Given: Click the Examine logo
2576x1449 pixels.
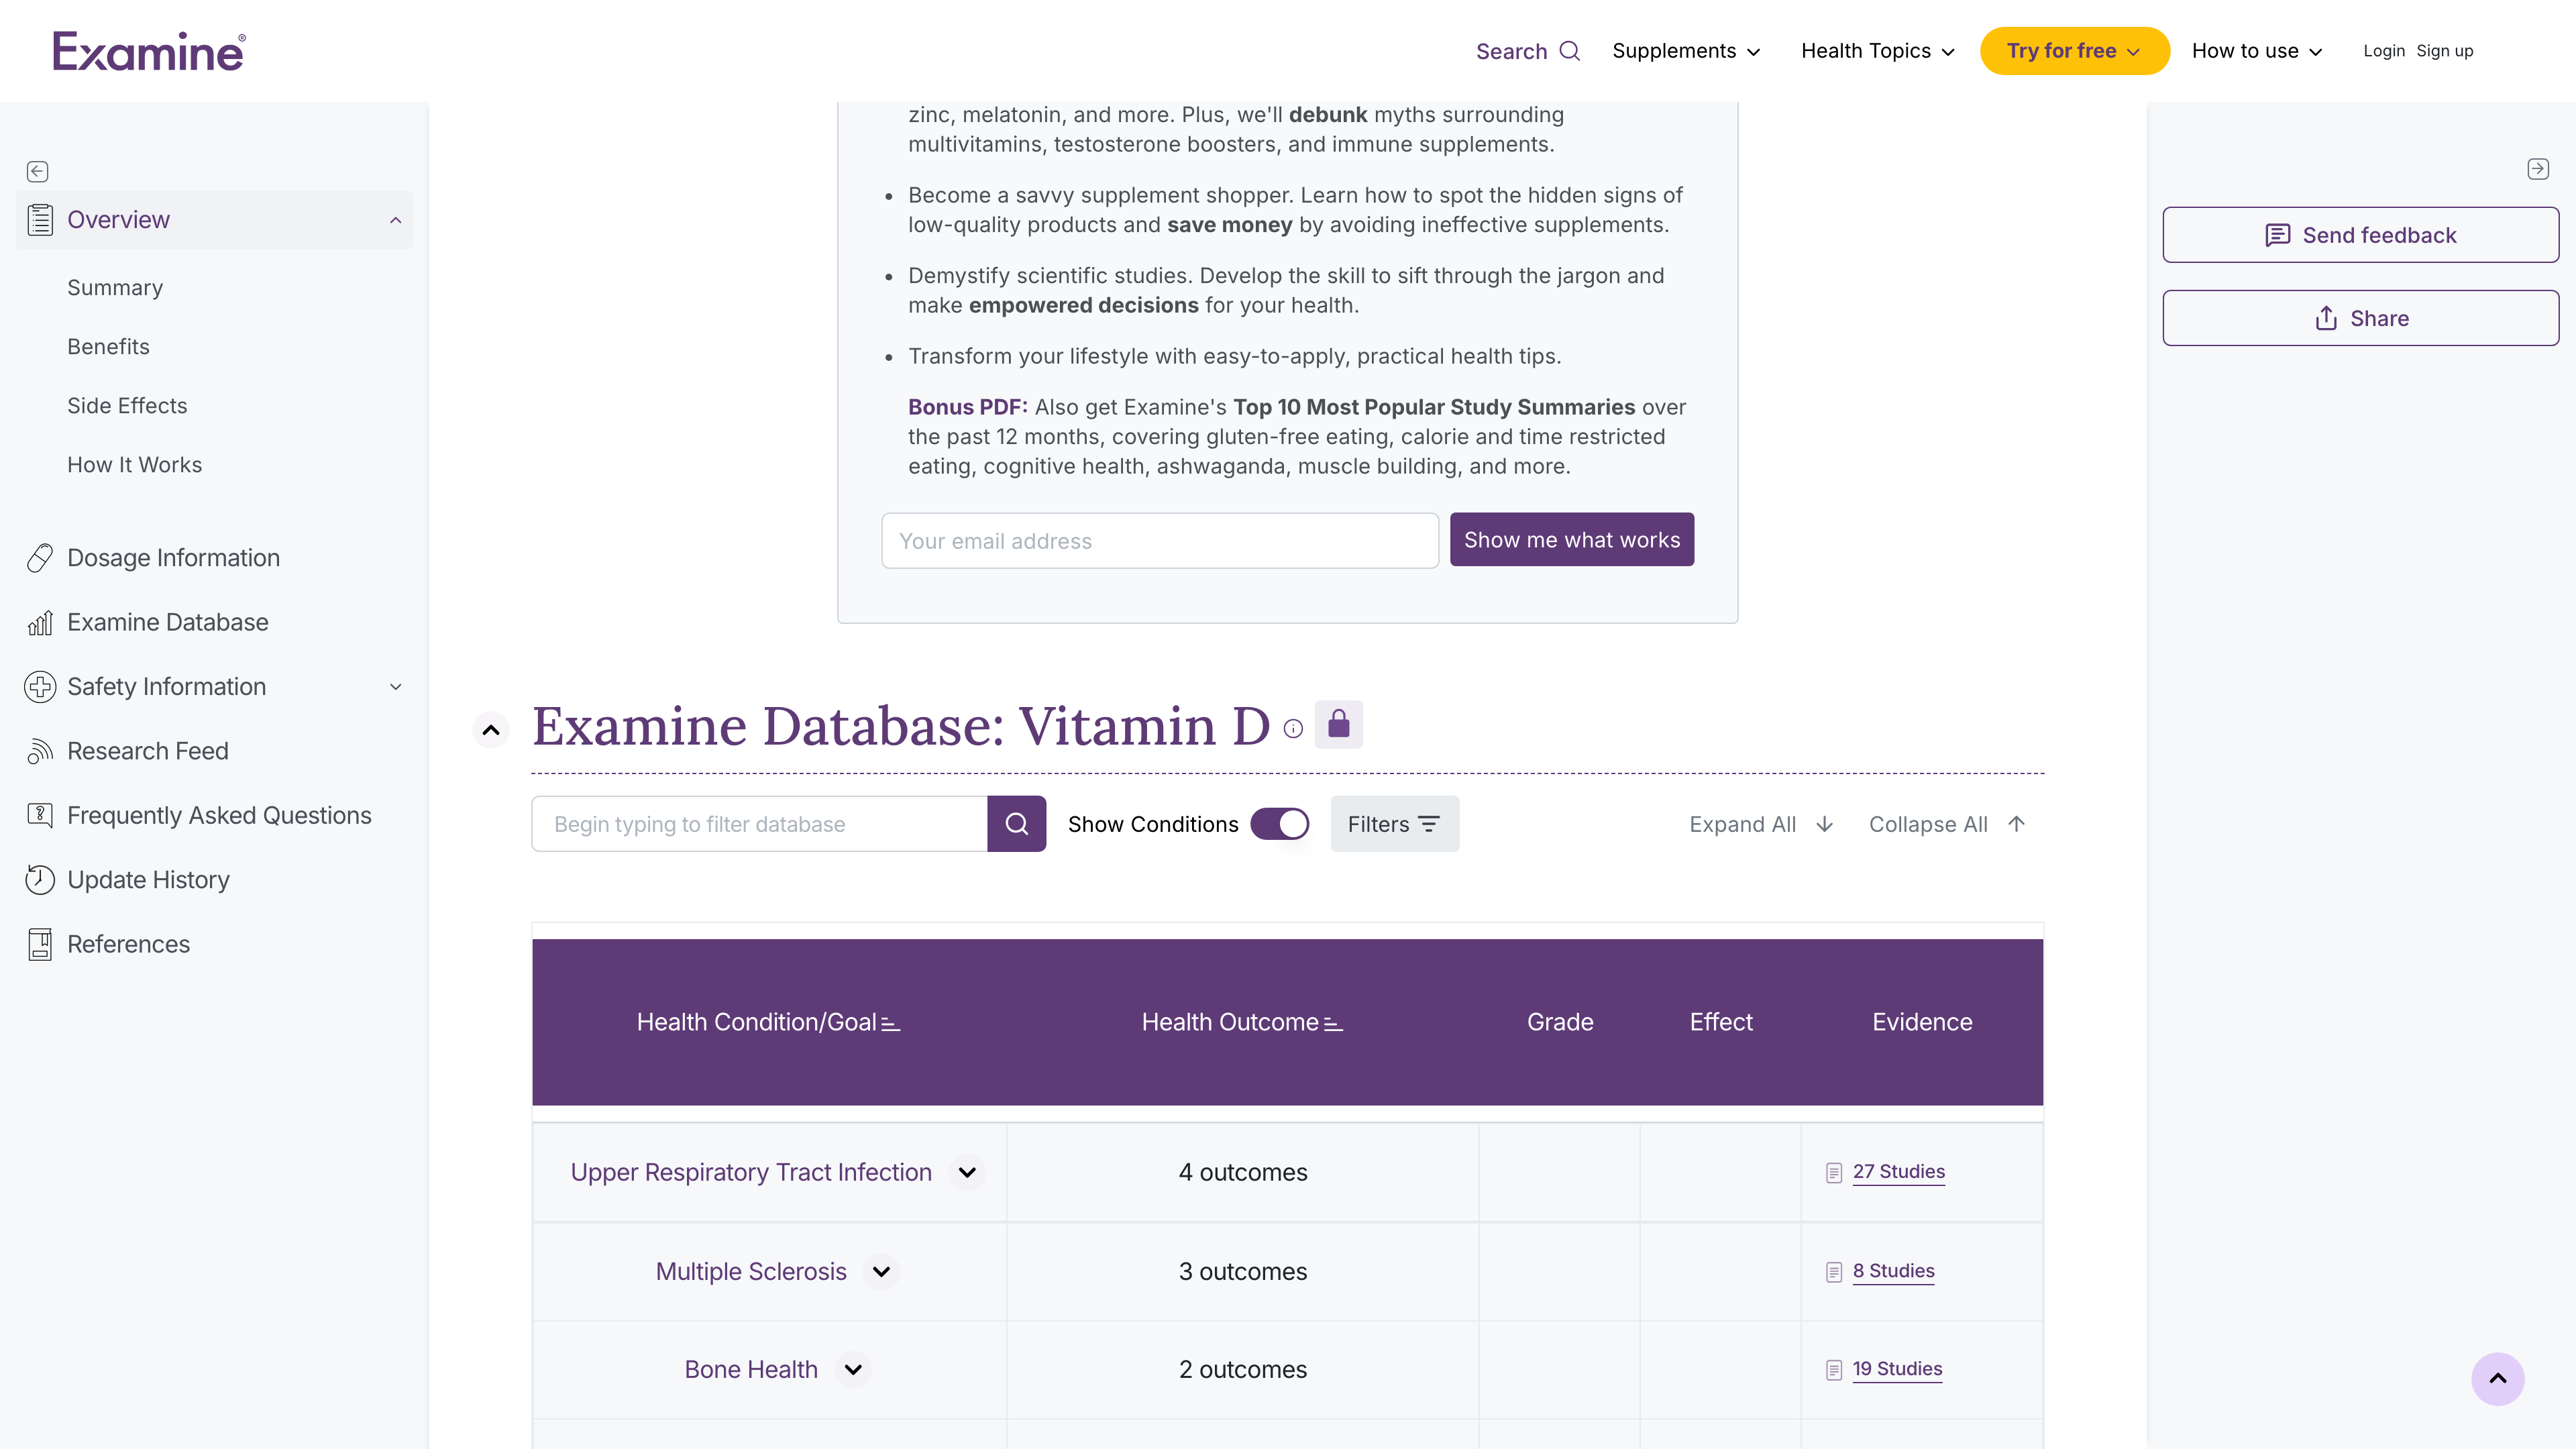Looking at the screenshot, I should pos(149,51).
